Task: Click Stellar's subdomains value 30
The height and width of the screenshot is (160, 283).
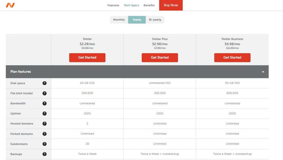Action: (87, 144)
